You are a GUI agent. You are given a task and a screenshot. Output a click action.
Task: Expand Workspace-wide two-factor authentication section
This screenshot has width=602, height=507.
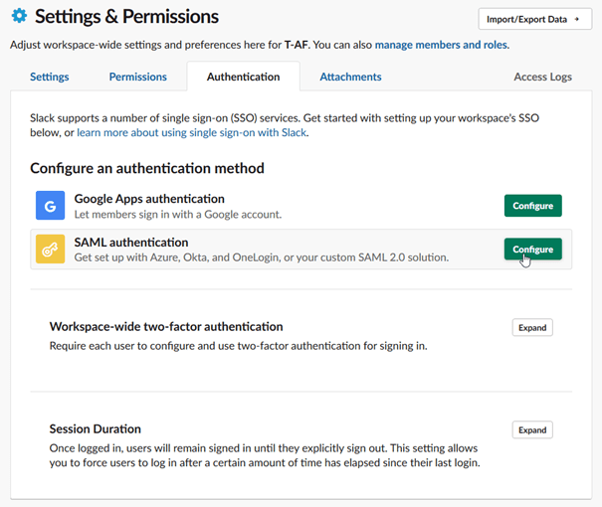click(x=532, y=327)
